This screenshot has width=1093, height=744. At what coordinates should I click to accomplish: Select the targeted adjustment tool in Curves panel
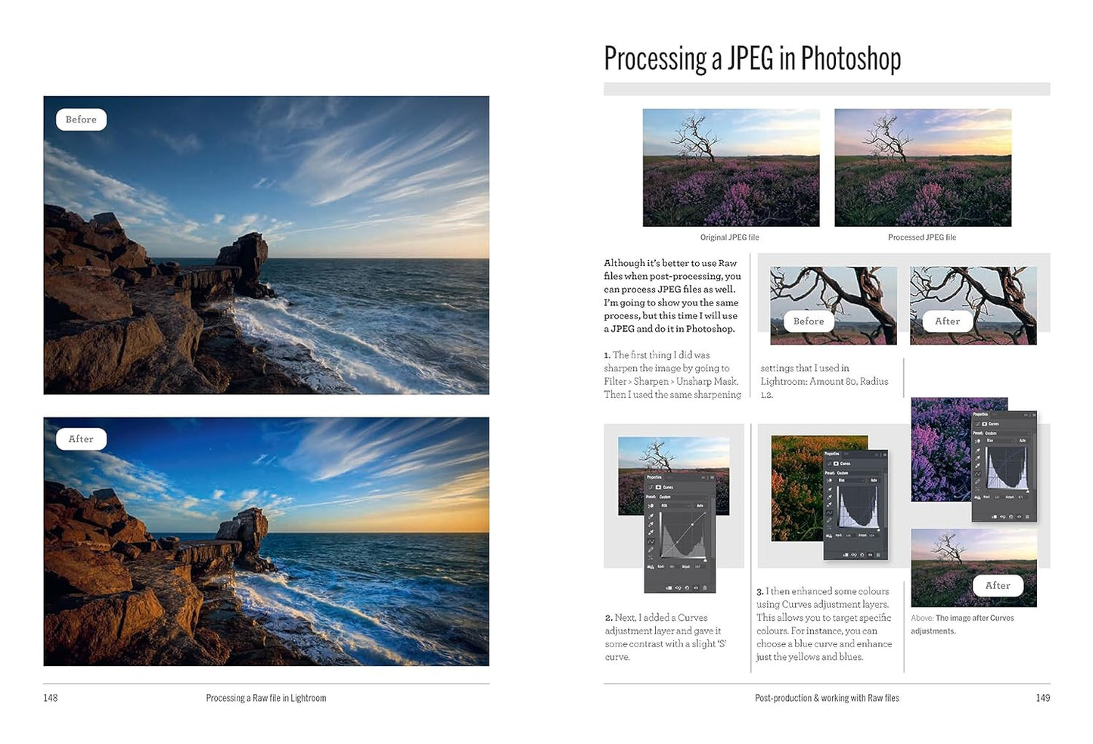click(x=651, y=506)
